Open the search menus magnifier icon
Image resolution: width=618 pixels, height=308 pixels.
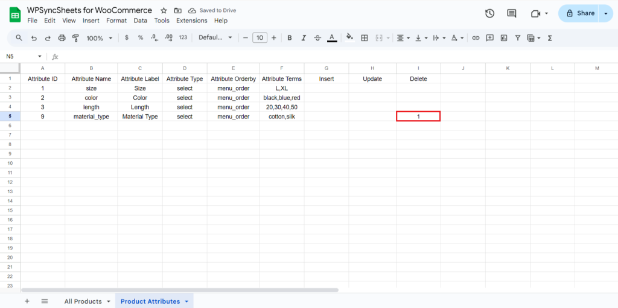19,38
